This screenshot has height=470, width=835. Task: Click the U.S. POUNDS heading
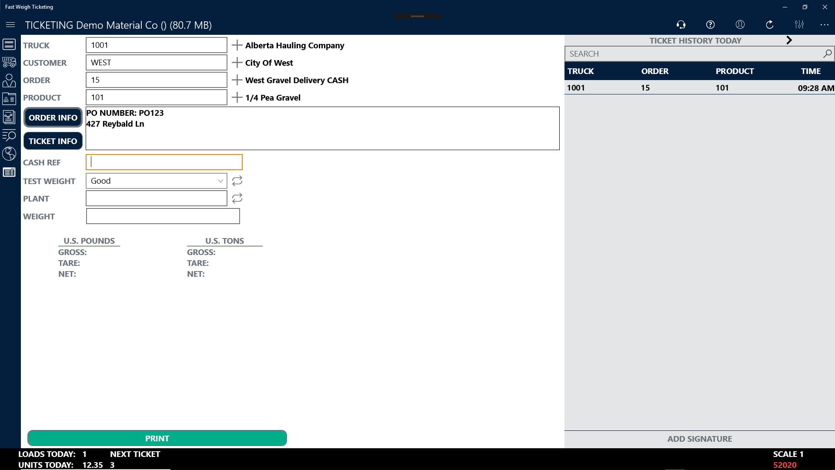pyautogui.click(x=89, y=241)
